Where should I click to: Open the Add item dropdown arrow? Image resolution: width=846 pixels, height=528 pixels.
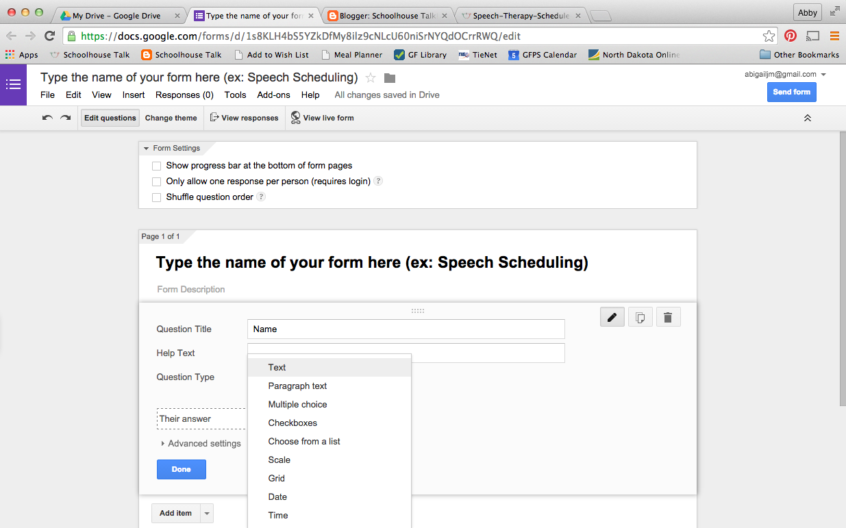[206, 512]
